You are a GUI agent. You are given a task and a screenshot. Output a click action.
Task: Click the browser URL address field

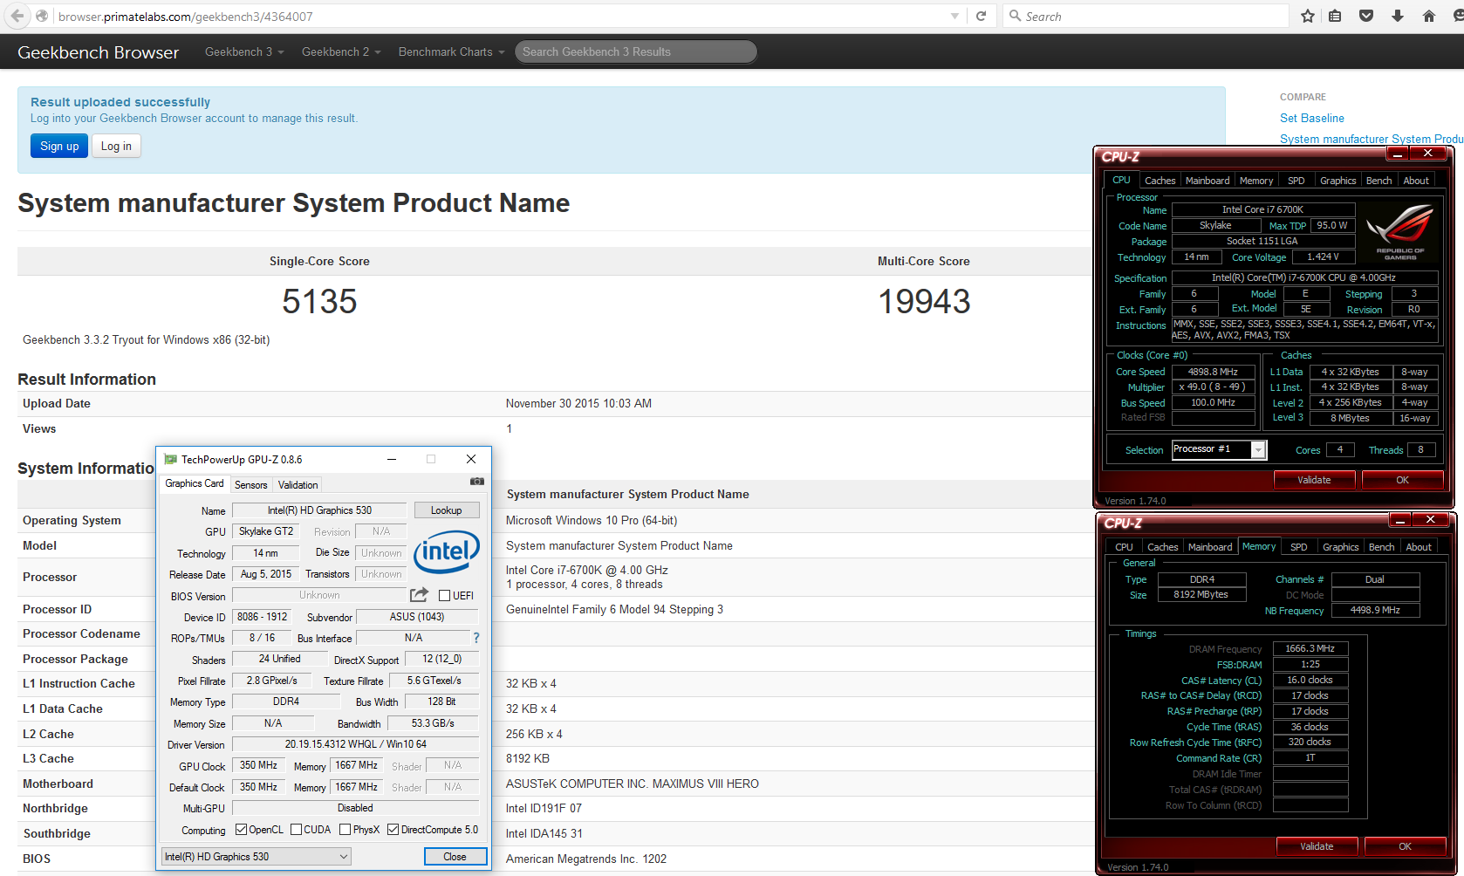(502, 16)
